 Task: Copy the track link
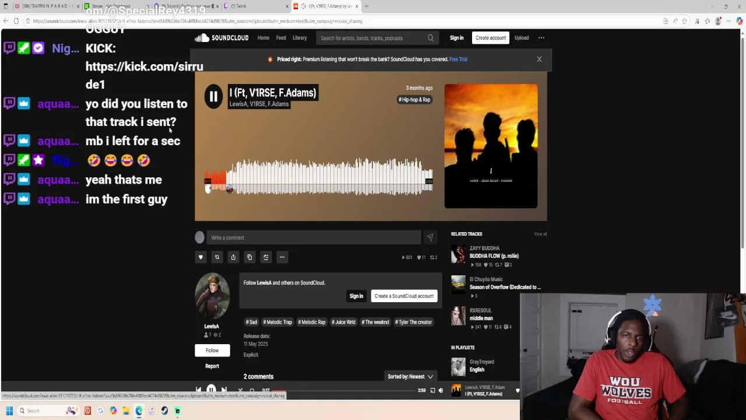pos(249,257)
